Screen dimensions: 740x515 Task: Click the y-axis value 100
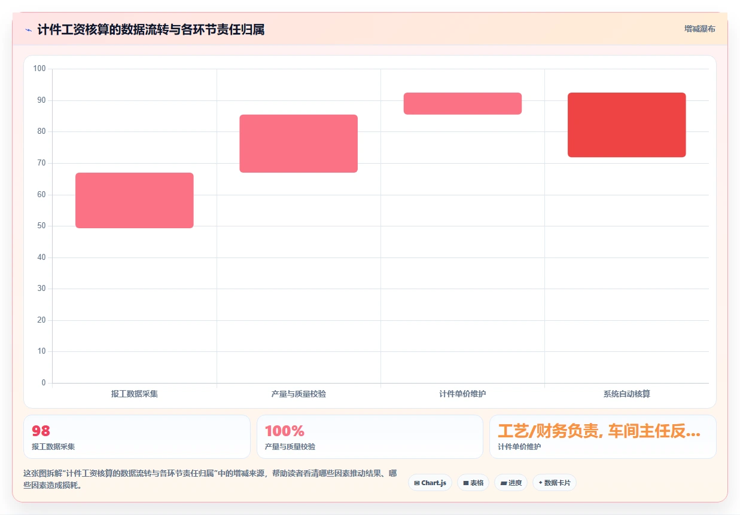39,69
